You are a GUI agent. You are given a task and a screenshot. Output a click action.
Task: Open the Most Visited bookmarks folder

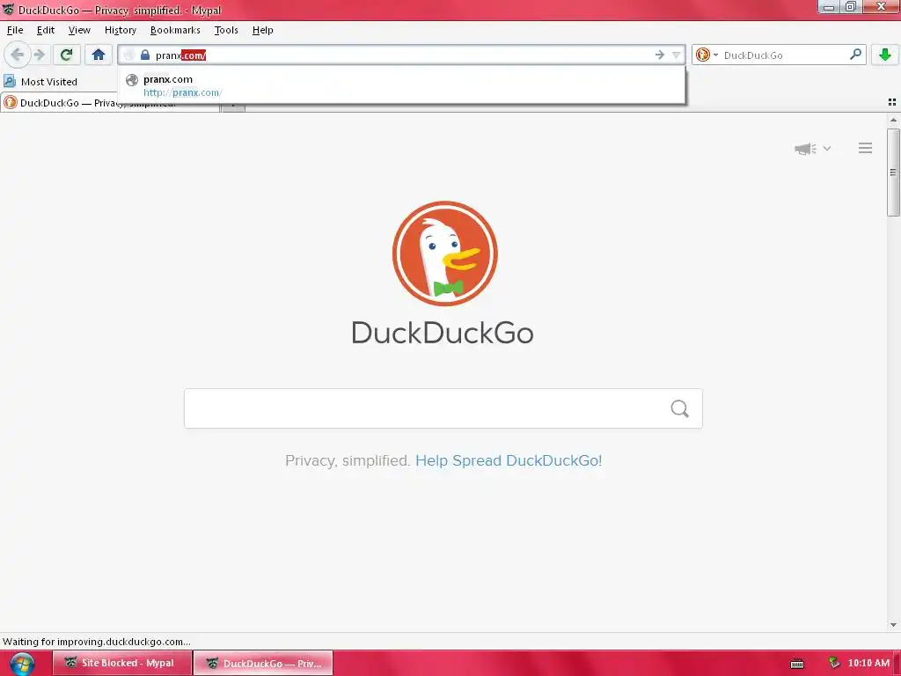(40, 82)
